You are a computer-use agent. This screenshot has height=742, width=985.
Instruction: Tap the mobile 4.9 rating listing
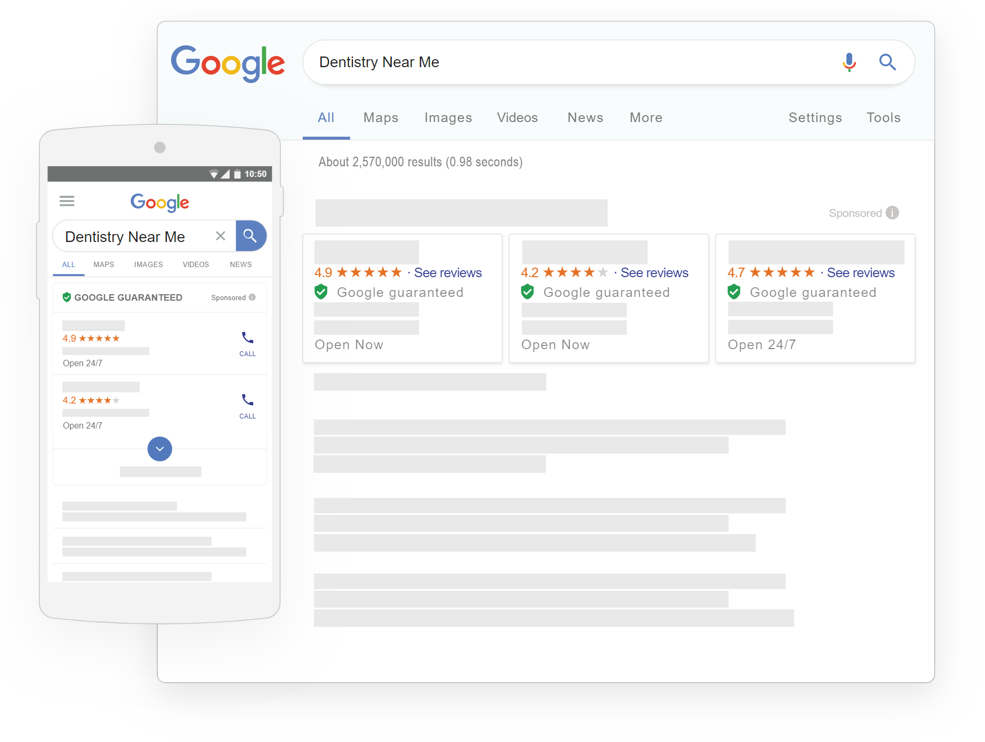tap(160, 344)
